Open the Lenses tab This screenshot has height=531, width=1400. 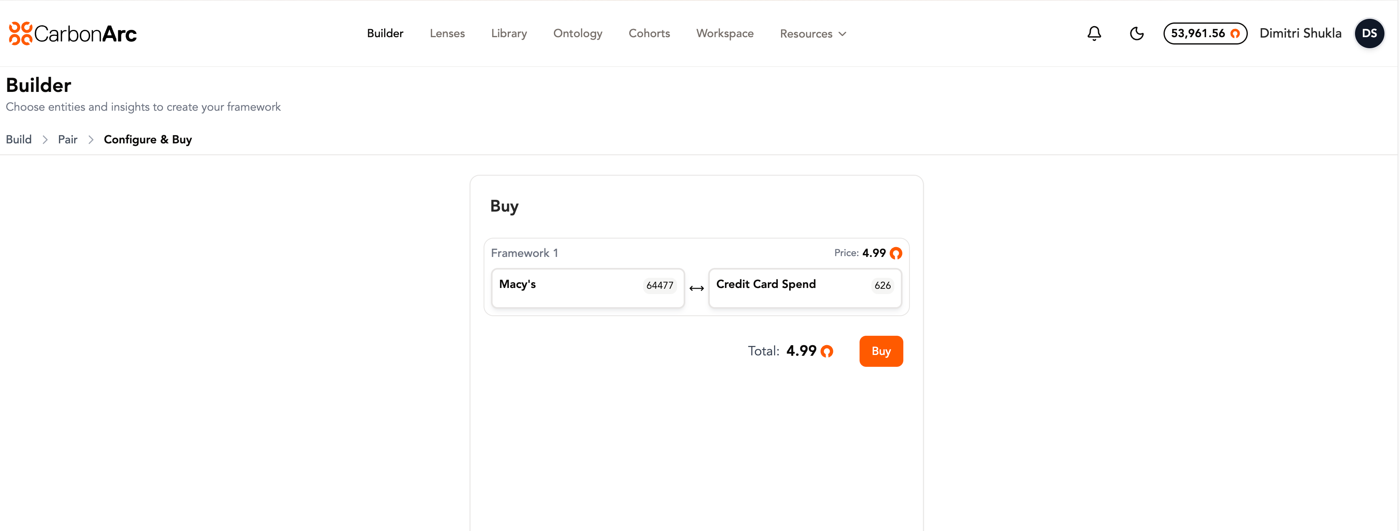pyautogui.click(x=447, y=33)
